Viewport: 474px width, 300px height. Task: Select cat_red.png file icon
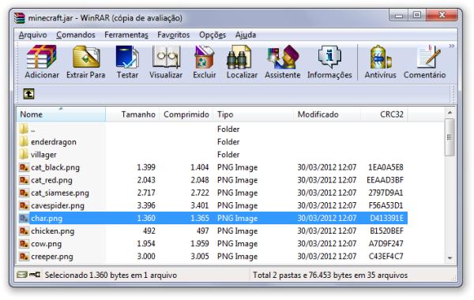pos(24,180)
